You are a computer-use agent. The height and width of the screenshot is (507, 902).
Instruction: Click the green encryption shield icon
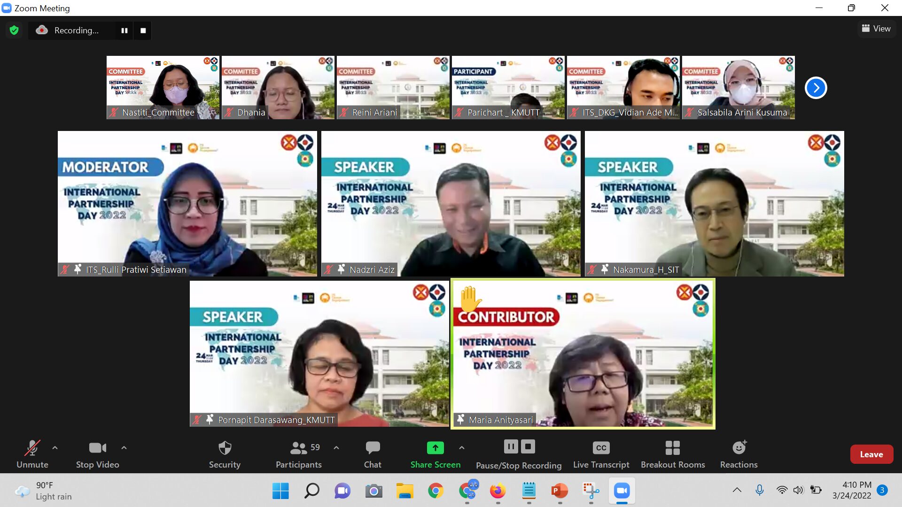pyautogui.click(x=14, y=31)
